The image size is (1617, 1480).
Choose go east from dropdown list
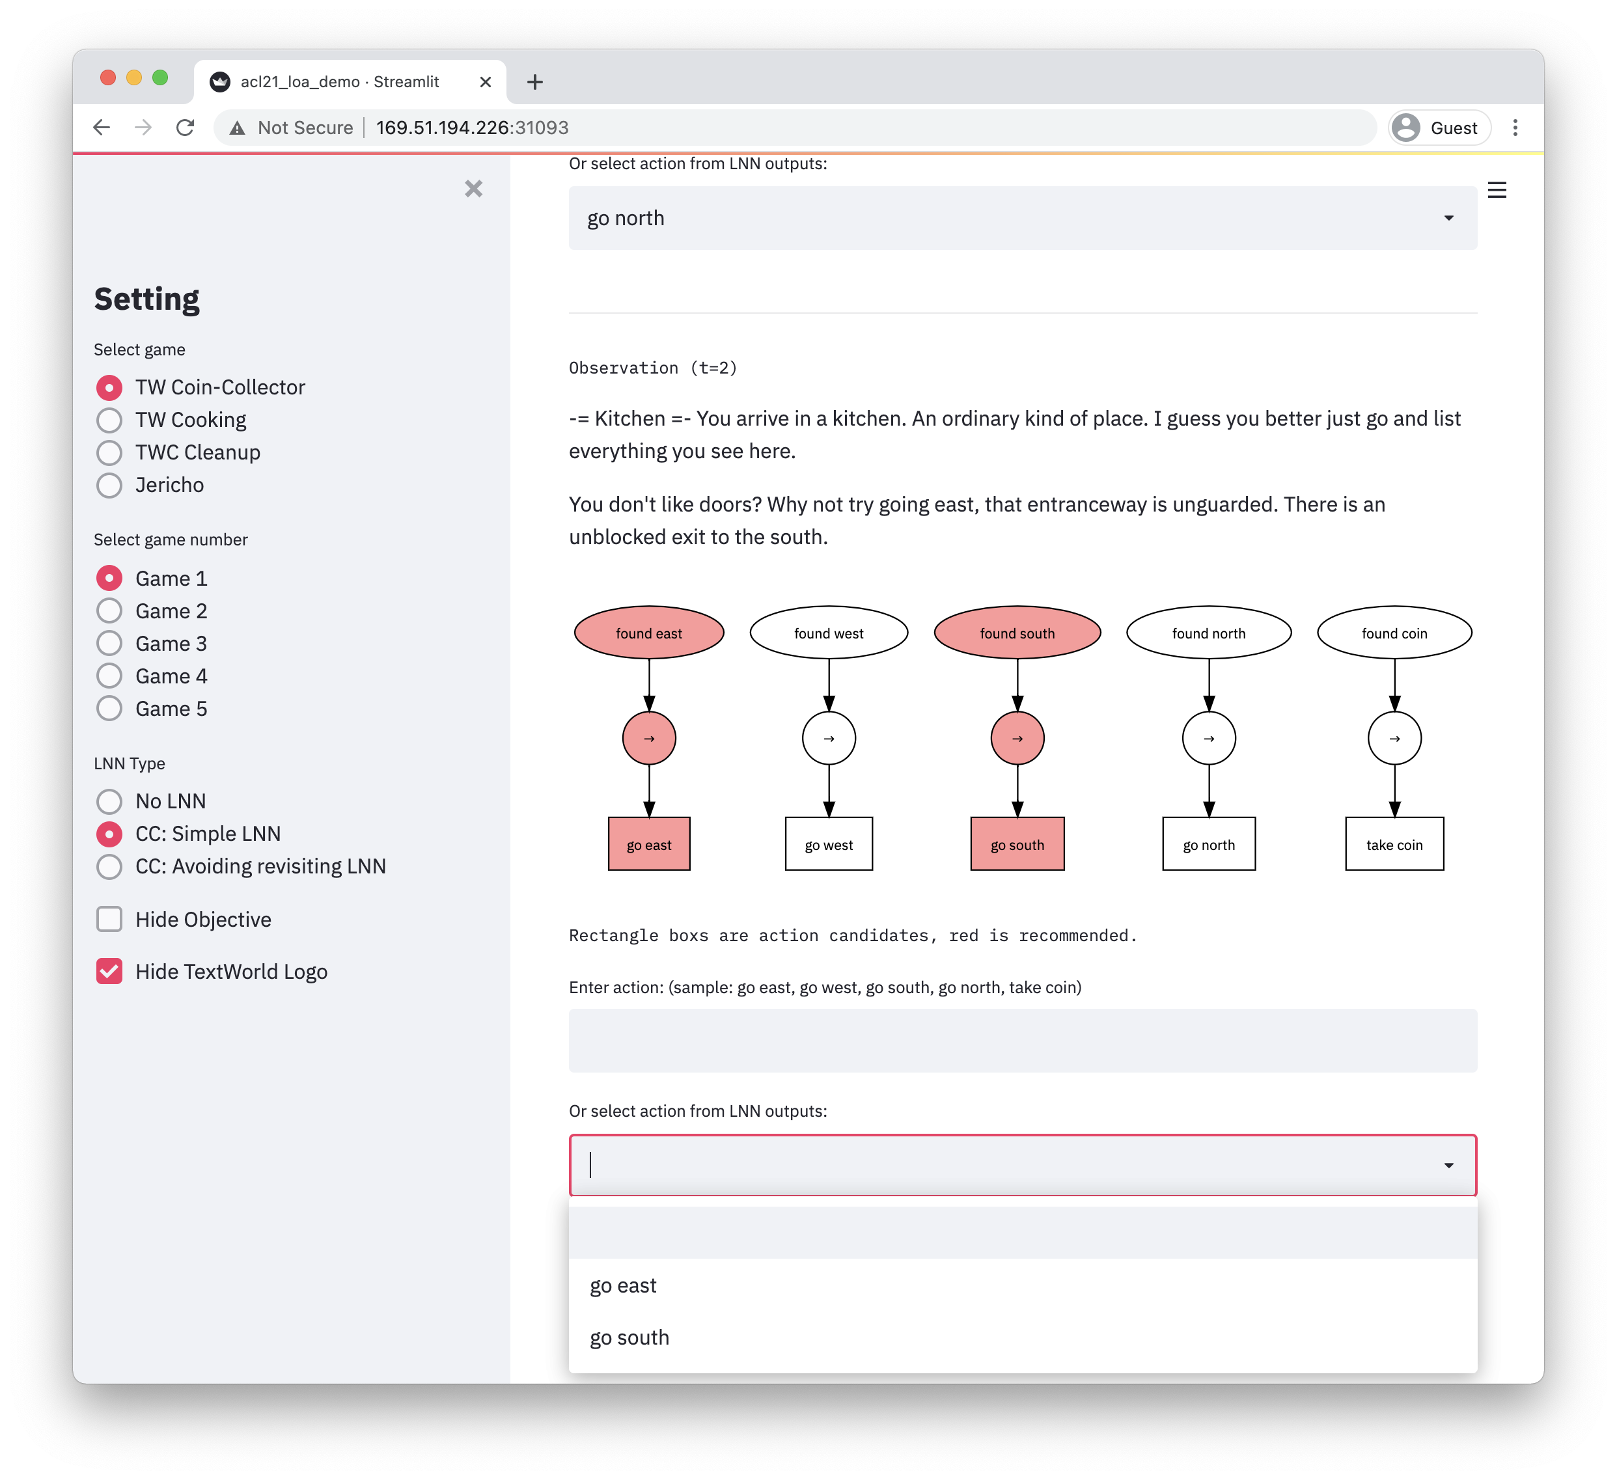point(623,1285)
